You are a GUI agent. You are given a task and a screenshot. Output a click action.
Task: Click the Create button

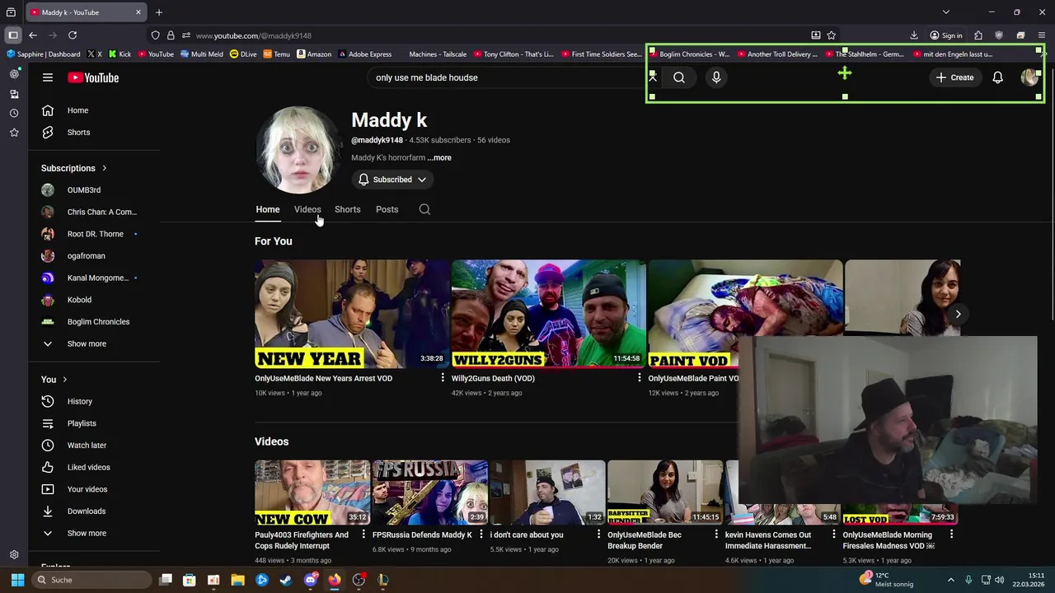[954, 77]
